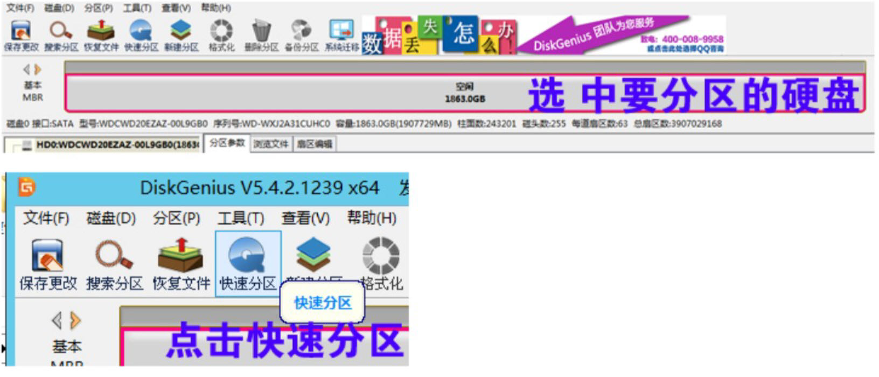
Task: Click 新建分区 icon in the upper small toolbar
Action: click(181, 30)
